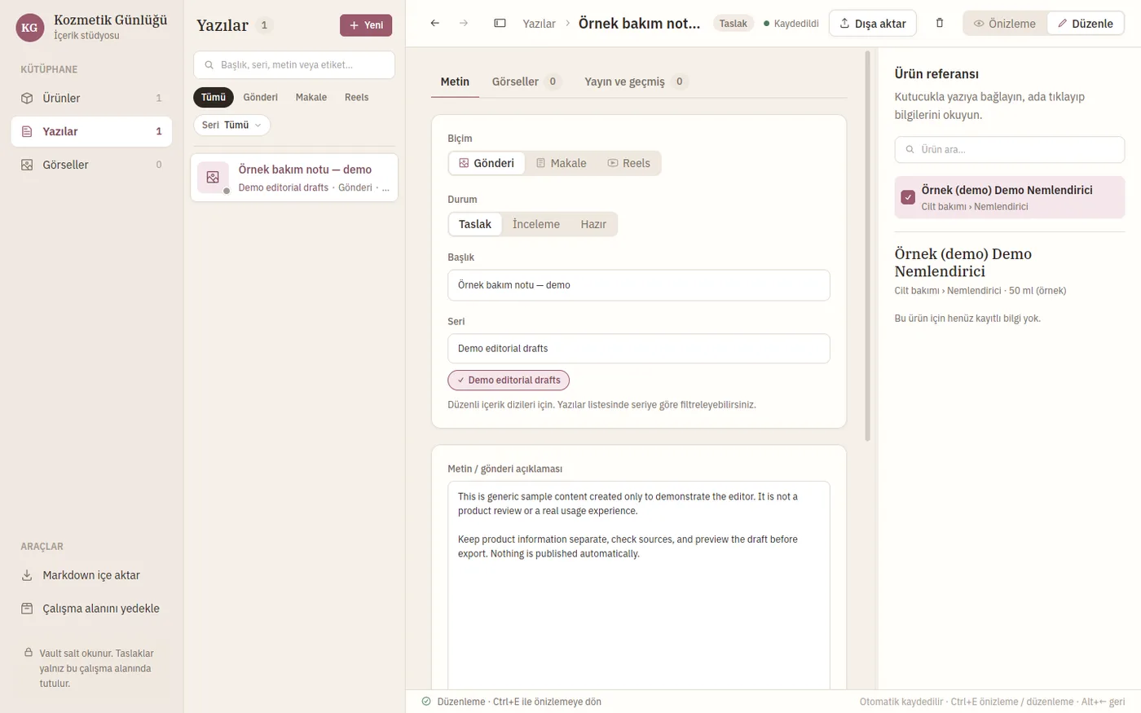Image resolution: width=1141 pixels, height=713 pixels.
Task: Open Ürünler in the library sidebar
Action: point(91,98)
